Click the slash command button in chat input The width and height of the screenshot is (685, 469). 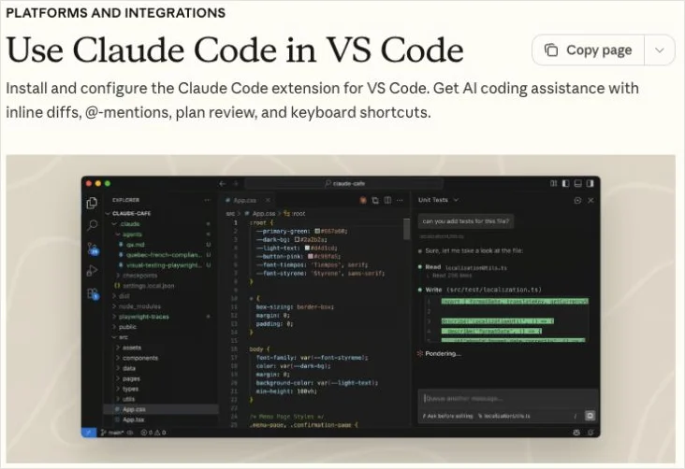click(575, 416)
